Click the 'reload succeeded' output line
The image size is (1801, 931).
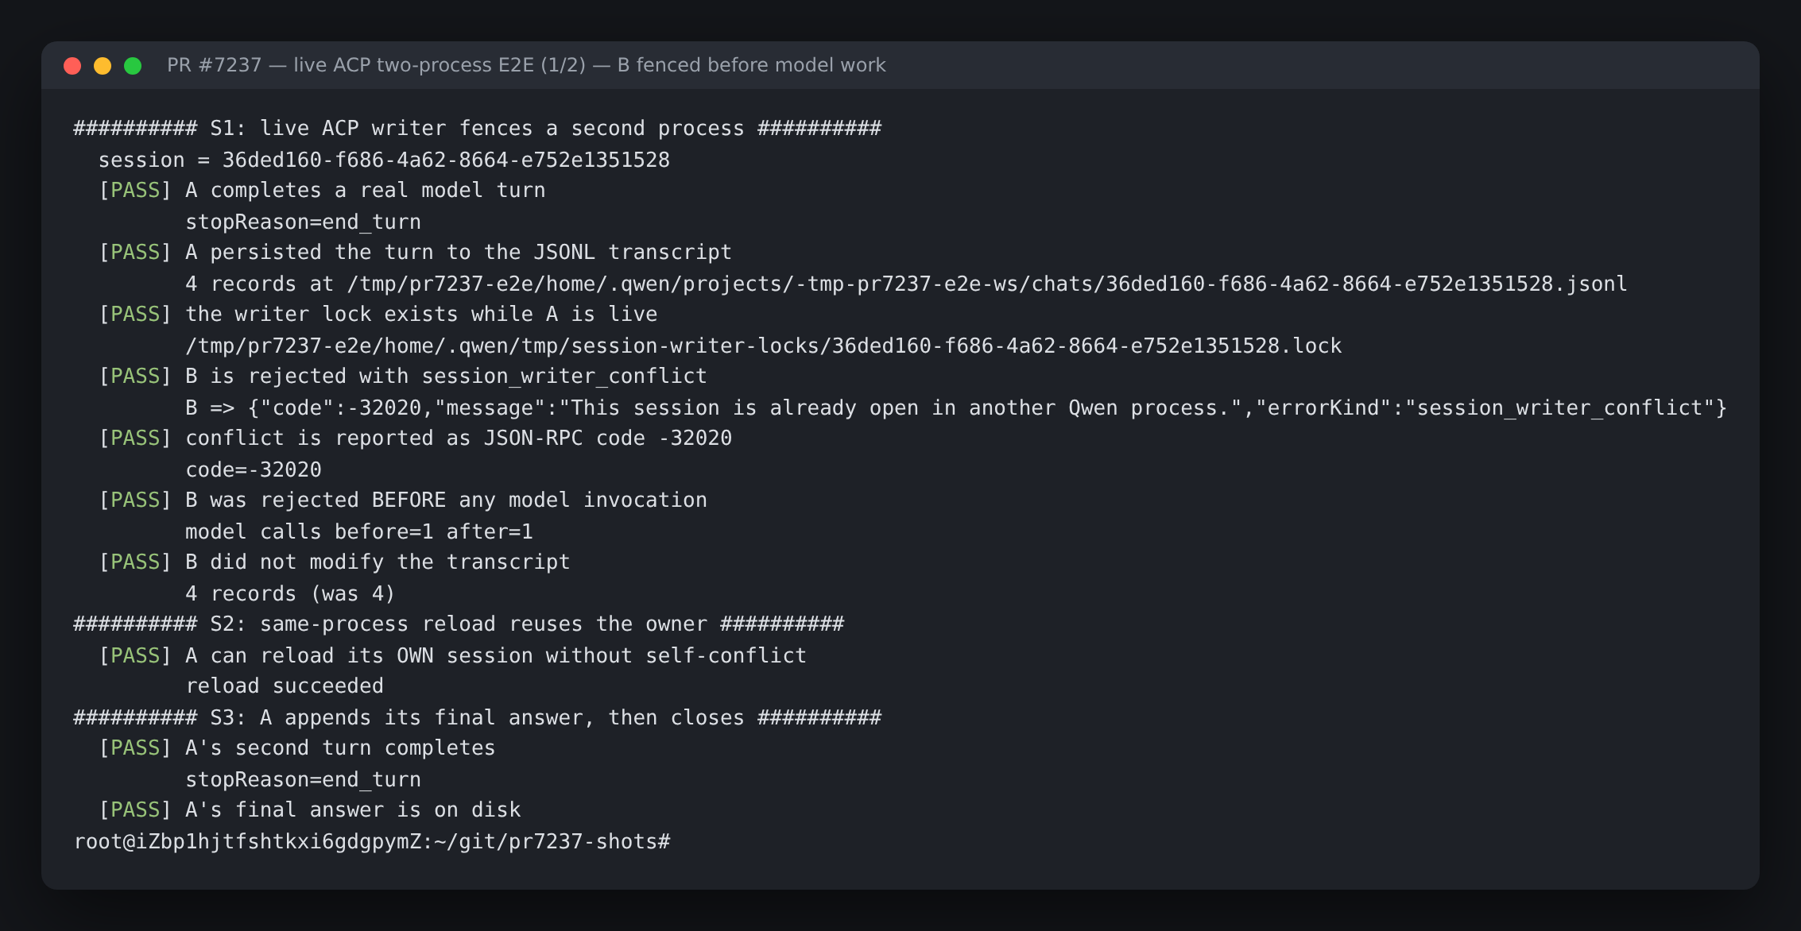pos(285,686)
